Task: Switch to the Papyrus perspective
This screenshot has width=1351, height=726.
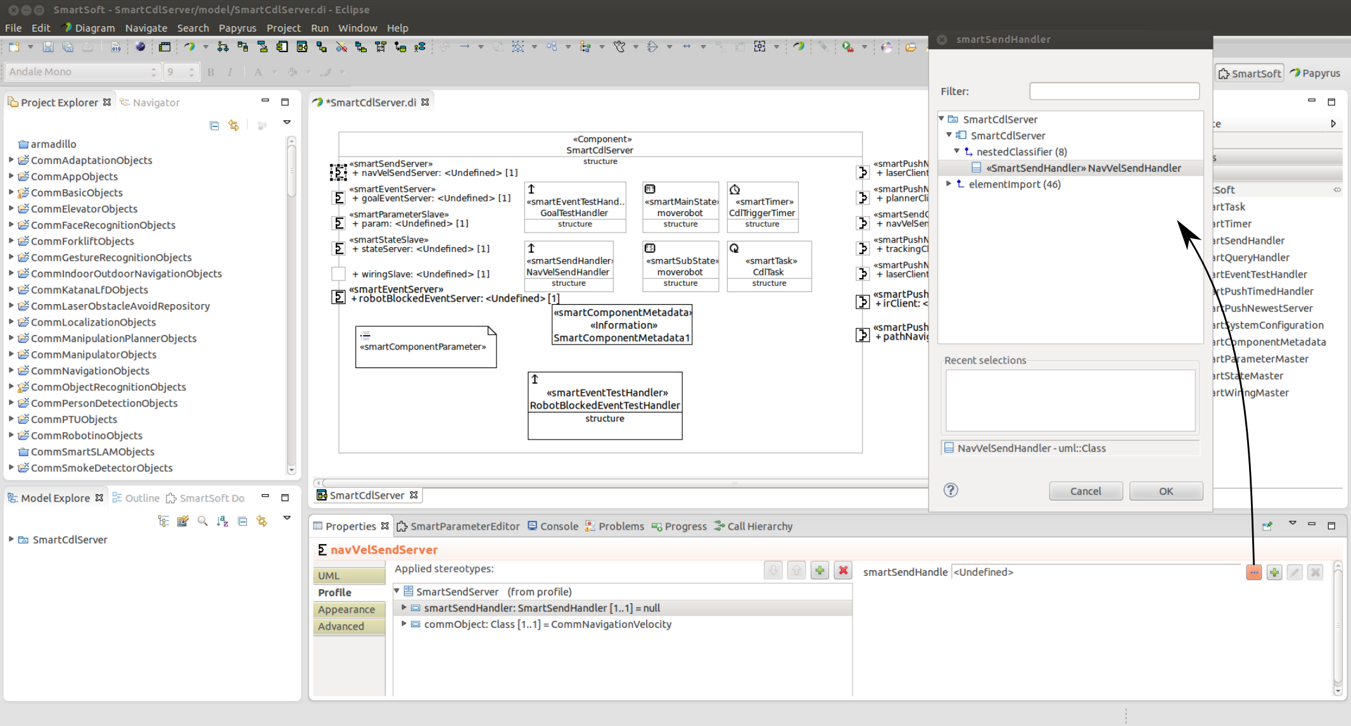Action: [x=1315, y=73]
